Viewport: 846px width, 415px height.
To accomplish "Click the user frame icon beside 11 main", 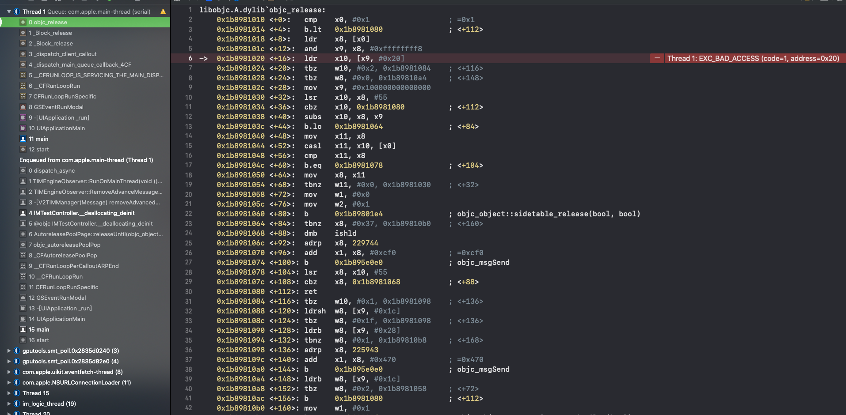I will click(x=23, y=139).
